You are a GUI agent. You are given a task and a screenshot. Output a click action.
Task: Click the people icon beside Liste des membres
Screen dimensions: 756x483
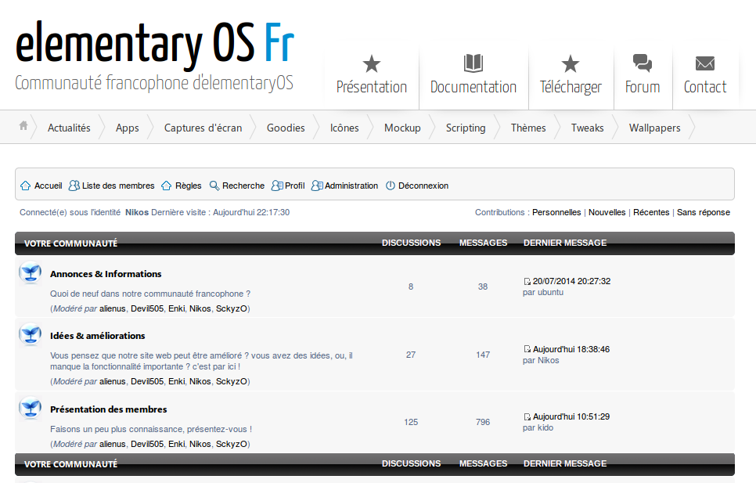pos(74,186)
